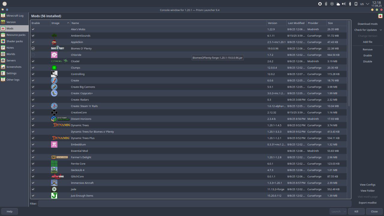The width and height of the screenshot is (384, 216).
Task: Click the Farmer's Delight banner image
Action: point(59,157)
